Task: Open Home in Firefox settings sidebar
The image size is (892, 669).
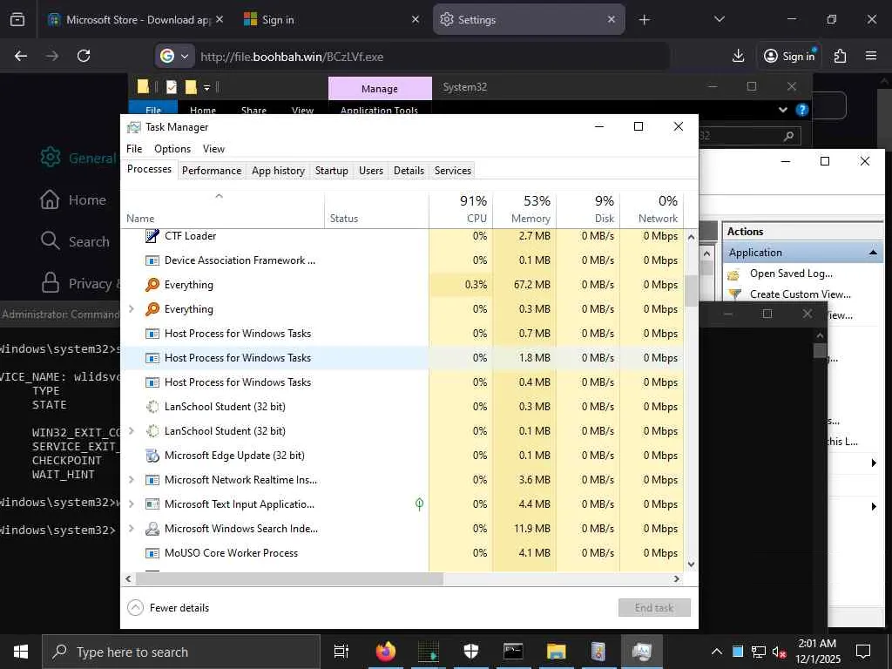Action: pos(73,200)
